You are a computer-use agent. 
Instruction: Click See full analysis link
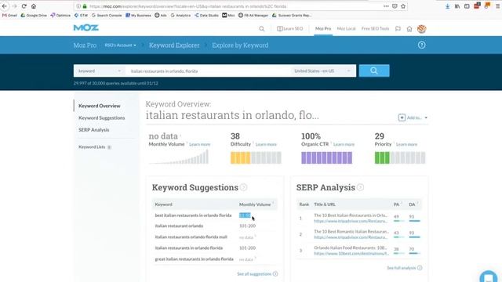point(405,268)
